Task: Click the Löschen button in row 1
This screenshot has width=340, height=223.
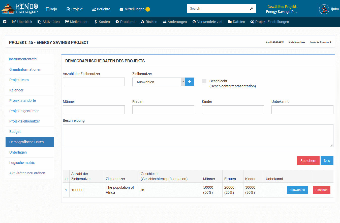Action: click(321, 190)
